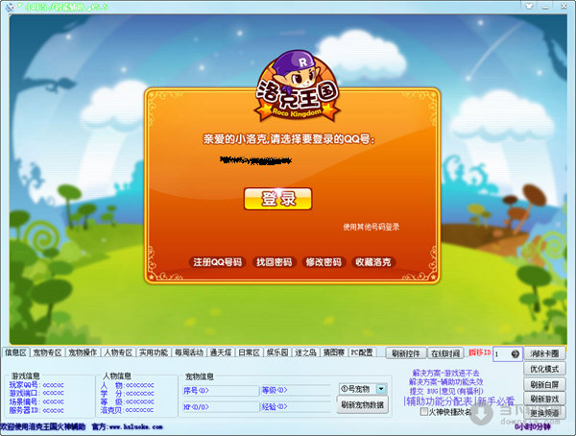This screenshot has width=576, height=436.
Task: Click the 序号<0> pet field
Action: (x=221, y=391)
